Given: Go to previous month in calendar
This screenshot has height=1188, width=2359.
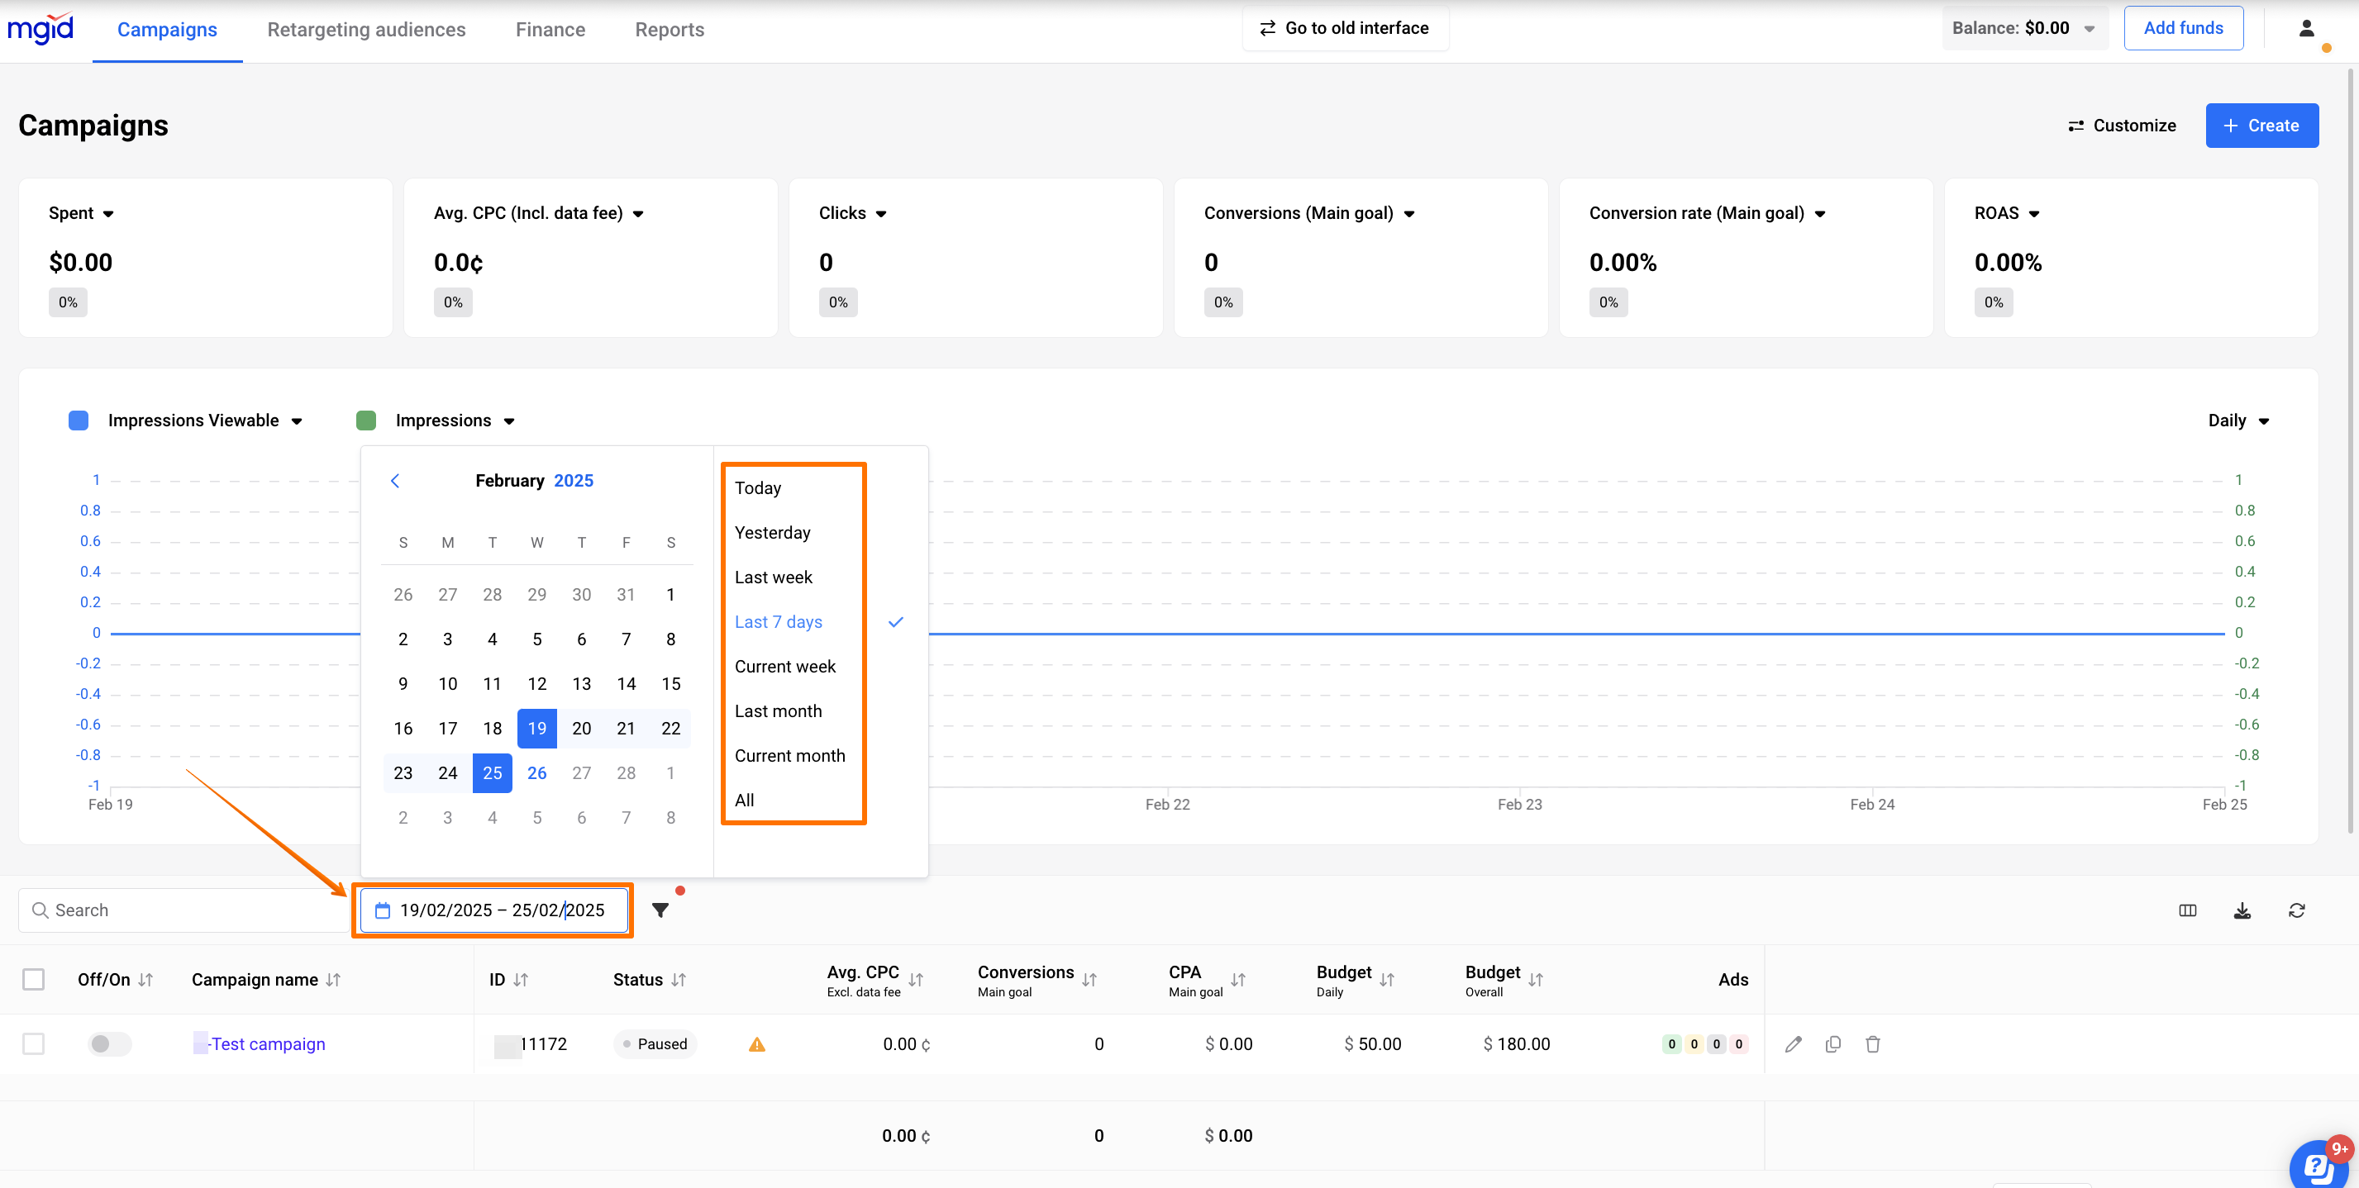Looking at the screenshot, I should [395, 481].
